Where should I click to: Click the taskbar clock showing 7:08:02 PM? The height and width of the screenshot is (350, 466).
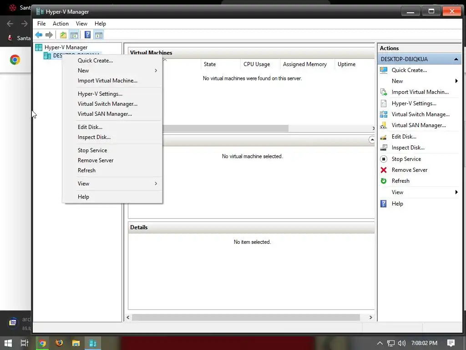pos(424,343)
